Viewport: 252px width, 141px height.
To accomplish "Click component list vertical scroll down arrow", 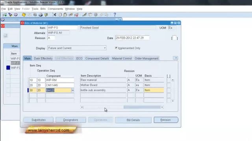I will coord(173,101).
